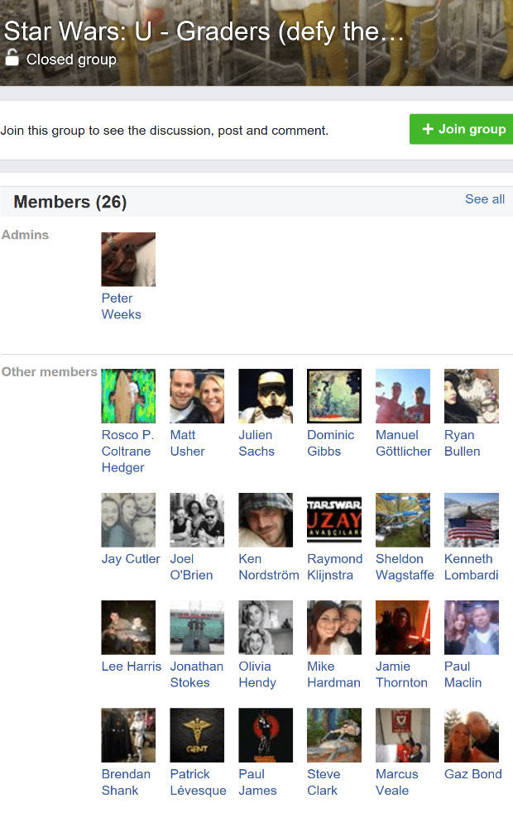Open Steve Clark's profile photo
Screen dimensions: 513x827
coord(334,735)
